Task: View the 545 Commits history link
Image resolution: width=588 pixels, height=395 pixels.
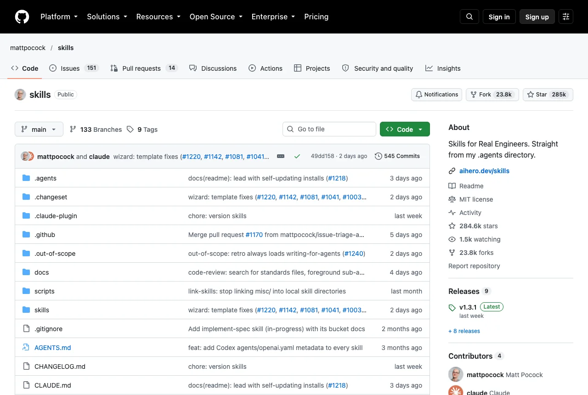Action: point(397,156)
